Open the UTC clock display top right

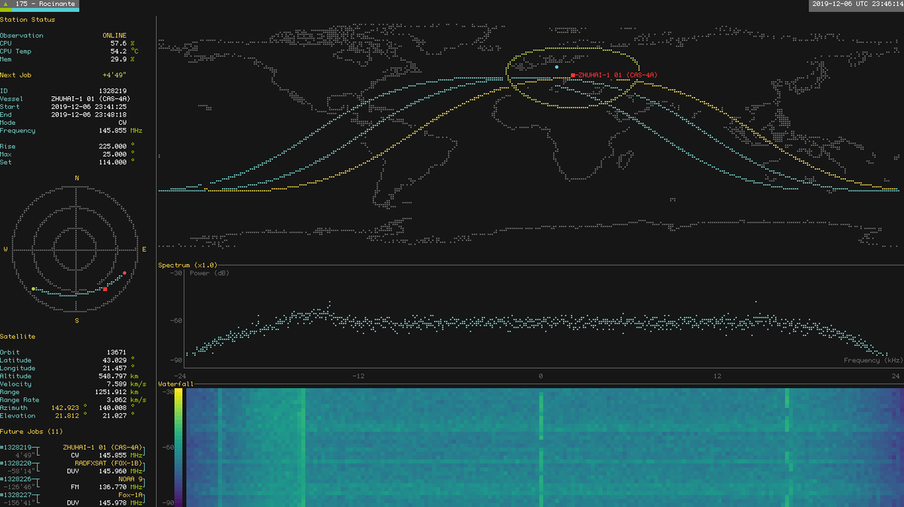pos(850,5)
